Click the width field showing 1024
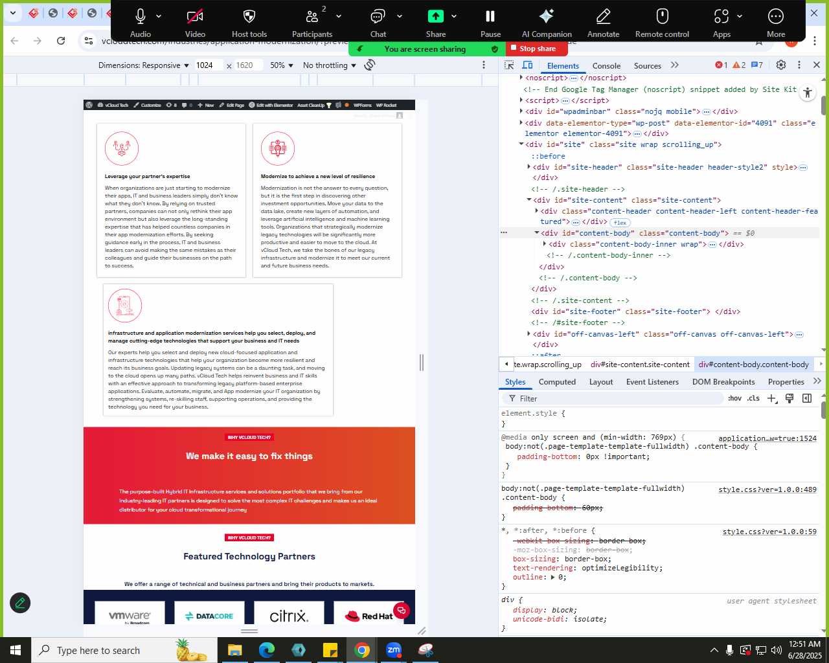The image size is (829, 663). click(209, 65)
